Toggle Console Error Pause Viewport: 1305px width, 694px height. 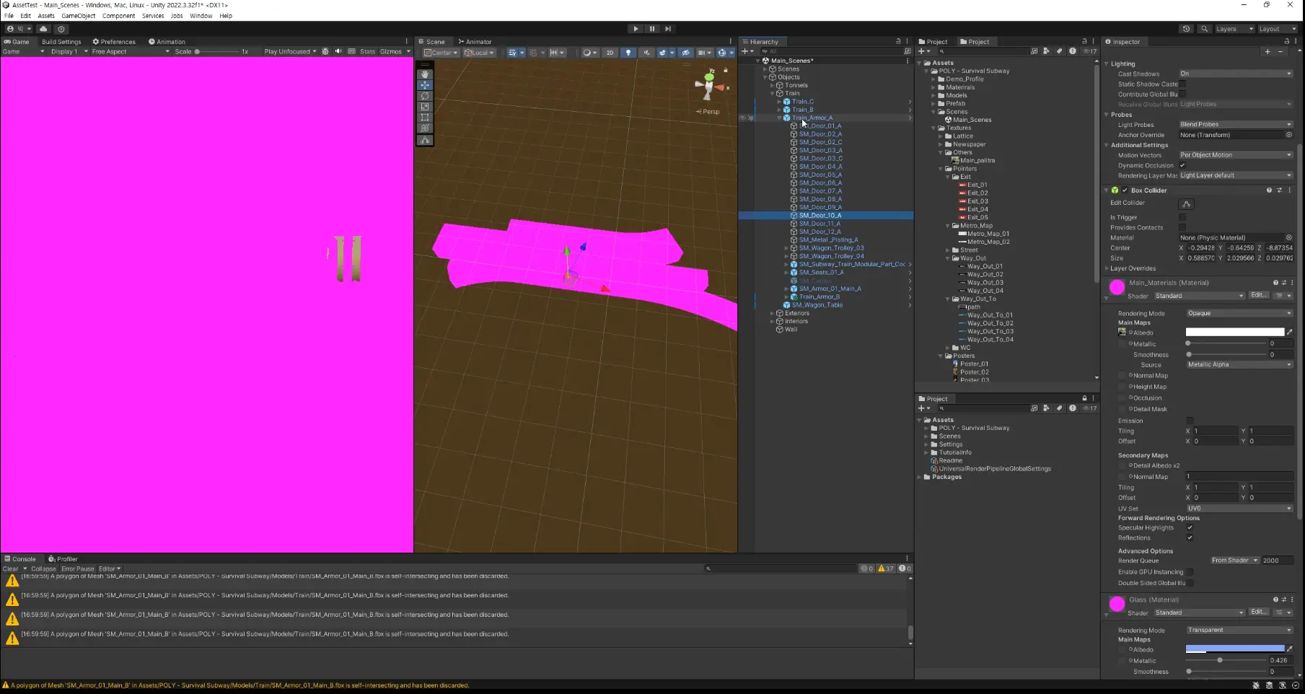78,569
